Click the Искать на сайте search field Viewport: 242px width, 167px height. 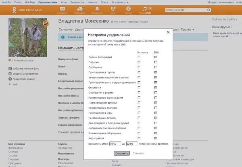click(x=186, y=10)
